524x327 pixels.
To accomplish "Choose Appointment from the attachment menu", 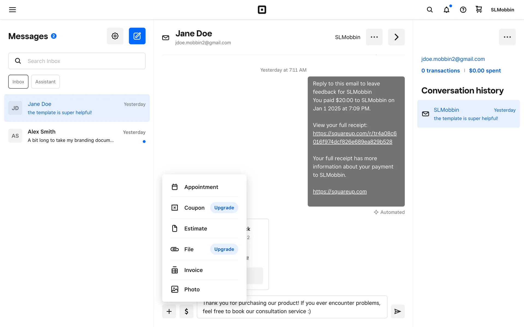I will click(201, 187).
